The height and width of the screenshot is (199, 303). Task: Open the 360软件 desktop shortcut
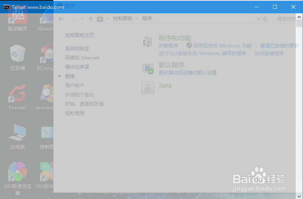(x=45, y=176)
